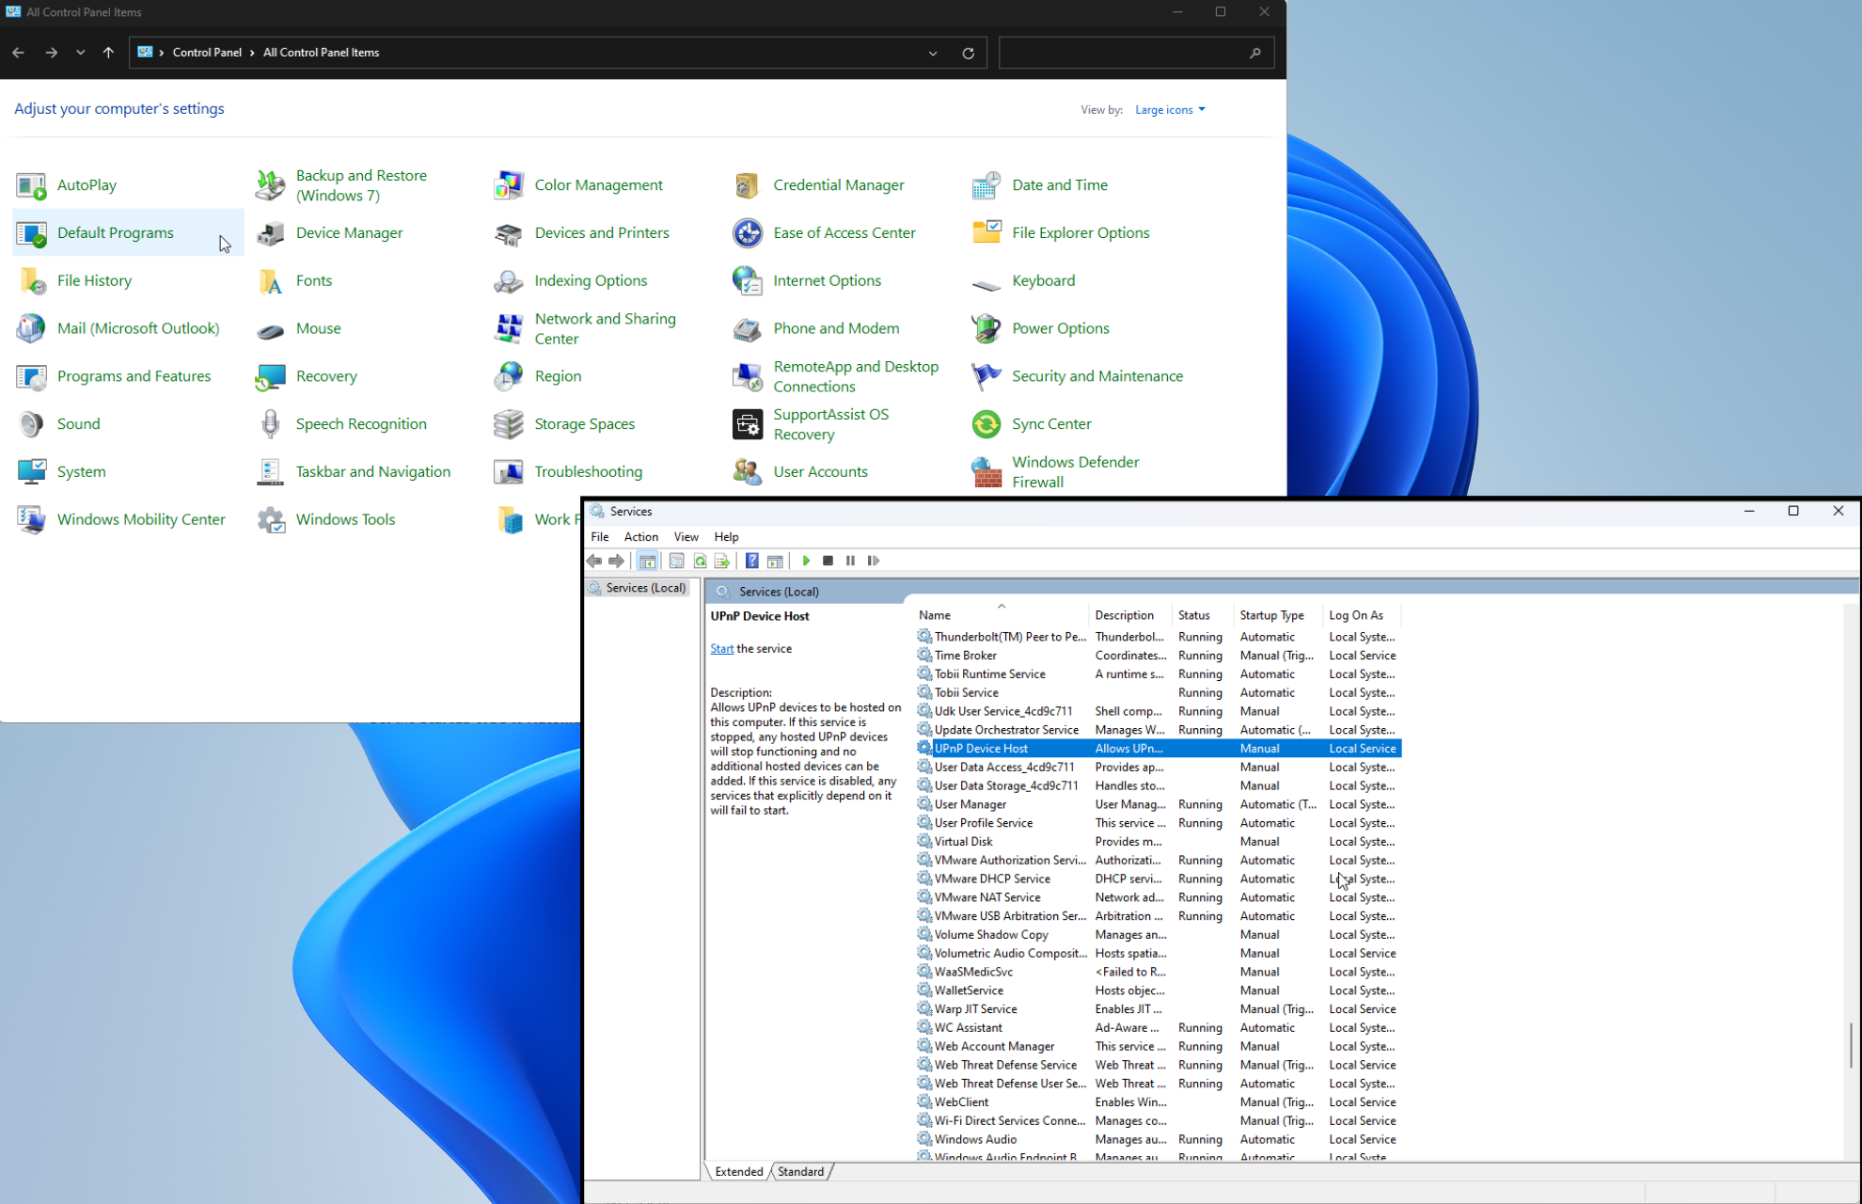
Task: Sort by the Description column header
Action: (x=1131, y=615)
